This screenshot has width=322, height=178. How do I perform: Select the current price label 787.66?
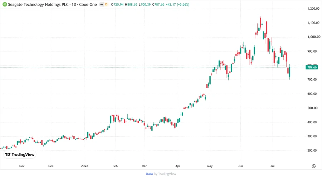(x=312, y=67)
